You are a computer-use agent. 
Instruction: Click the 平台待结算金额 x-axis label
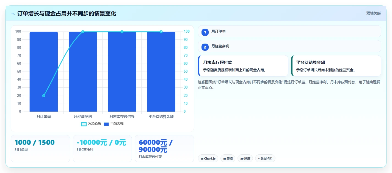pyautogui.click(x=161, y=117)
